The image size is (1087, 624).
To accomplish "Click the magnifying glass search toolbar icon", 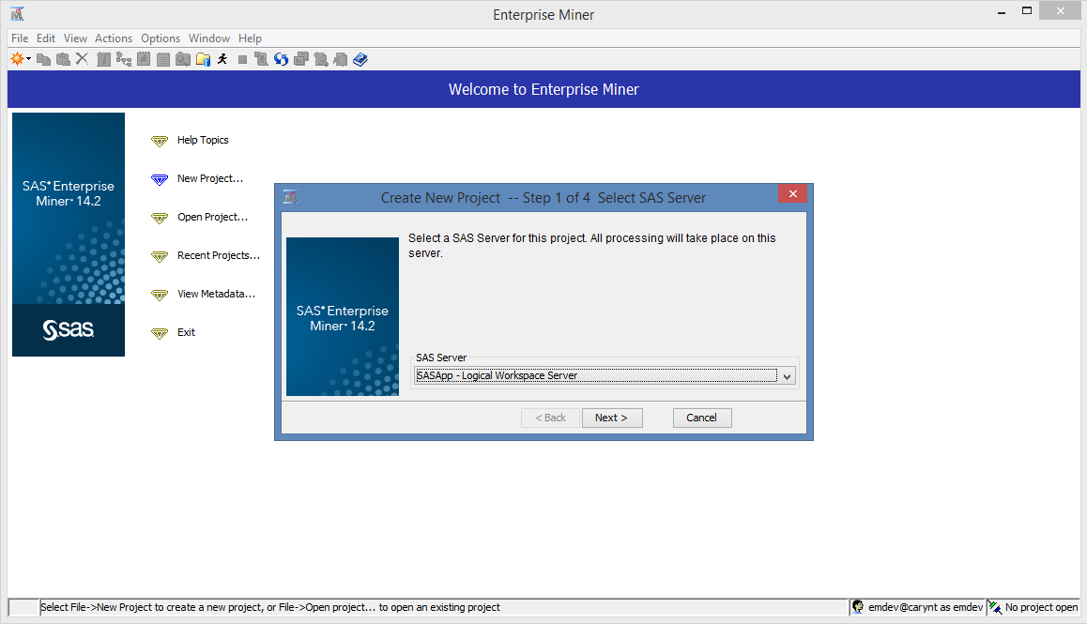I will point(183,58).
